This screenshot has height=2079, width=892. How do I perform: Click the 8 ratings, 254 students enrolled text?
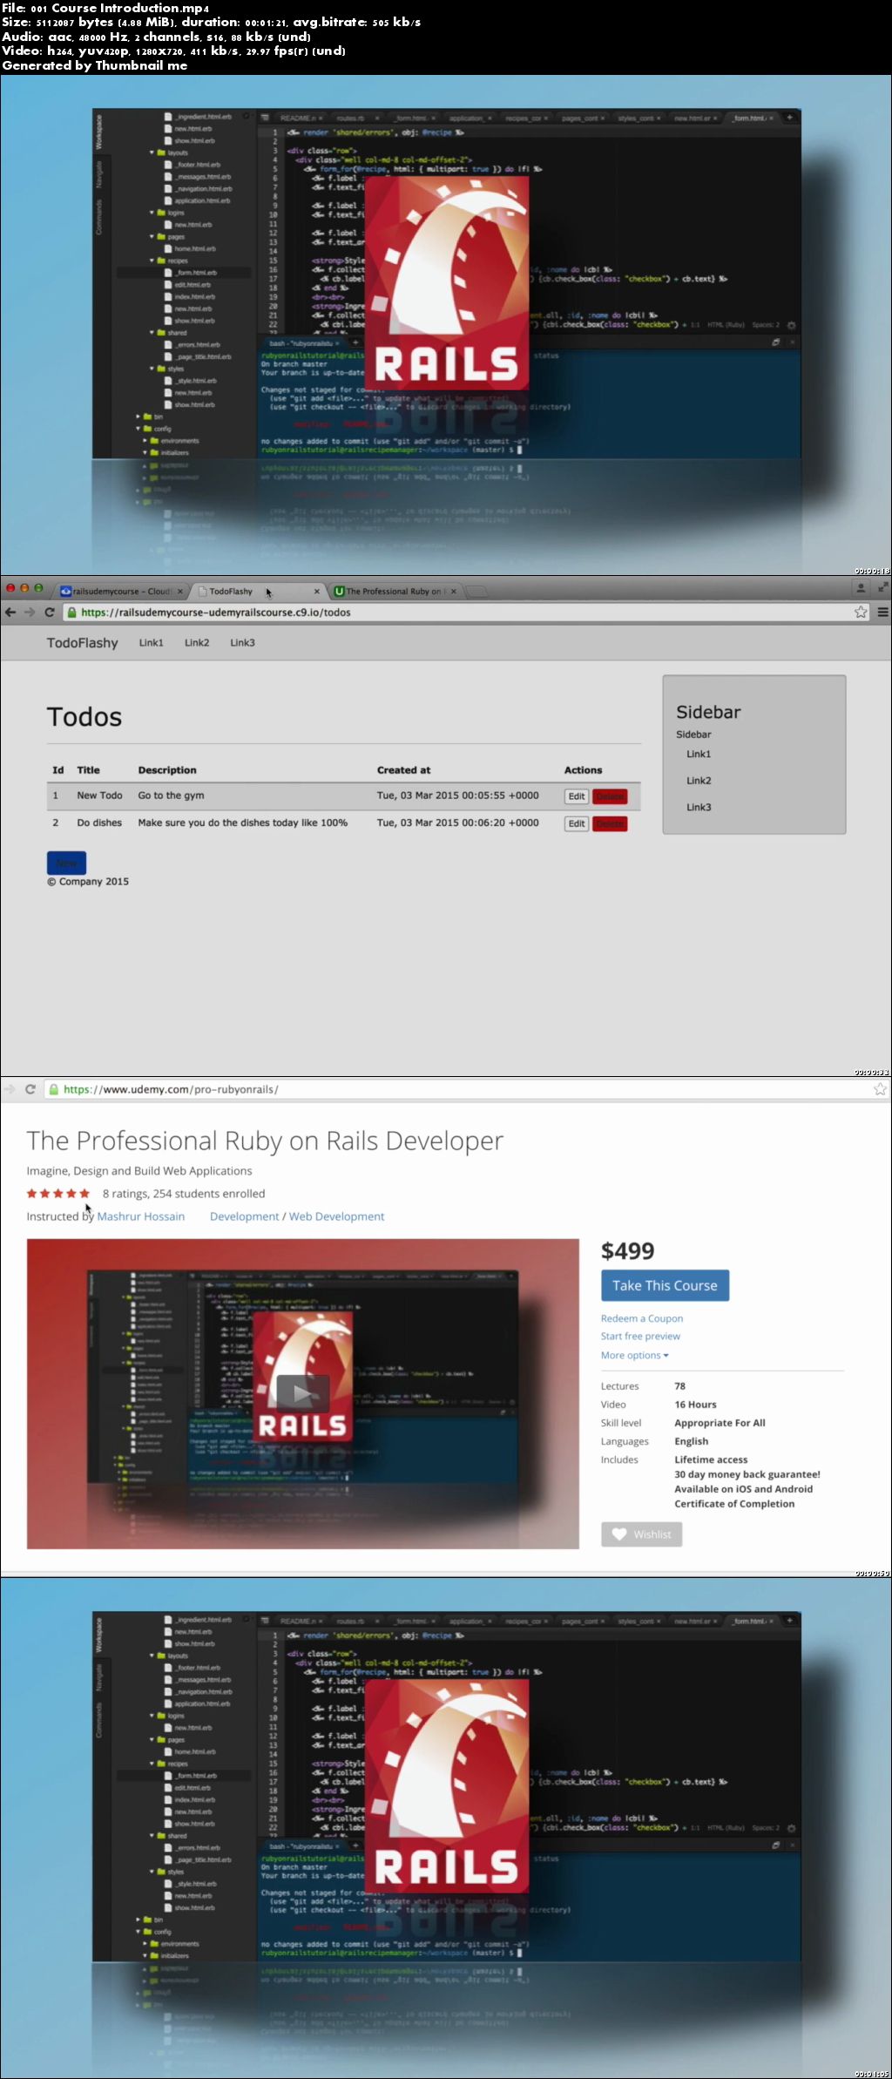(184, 1194)
